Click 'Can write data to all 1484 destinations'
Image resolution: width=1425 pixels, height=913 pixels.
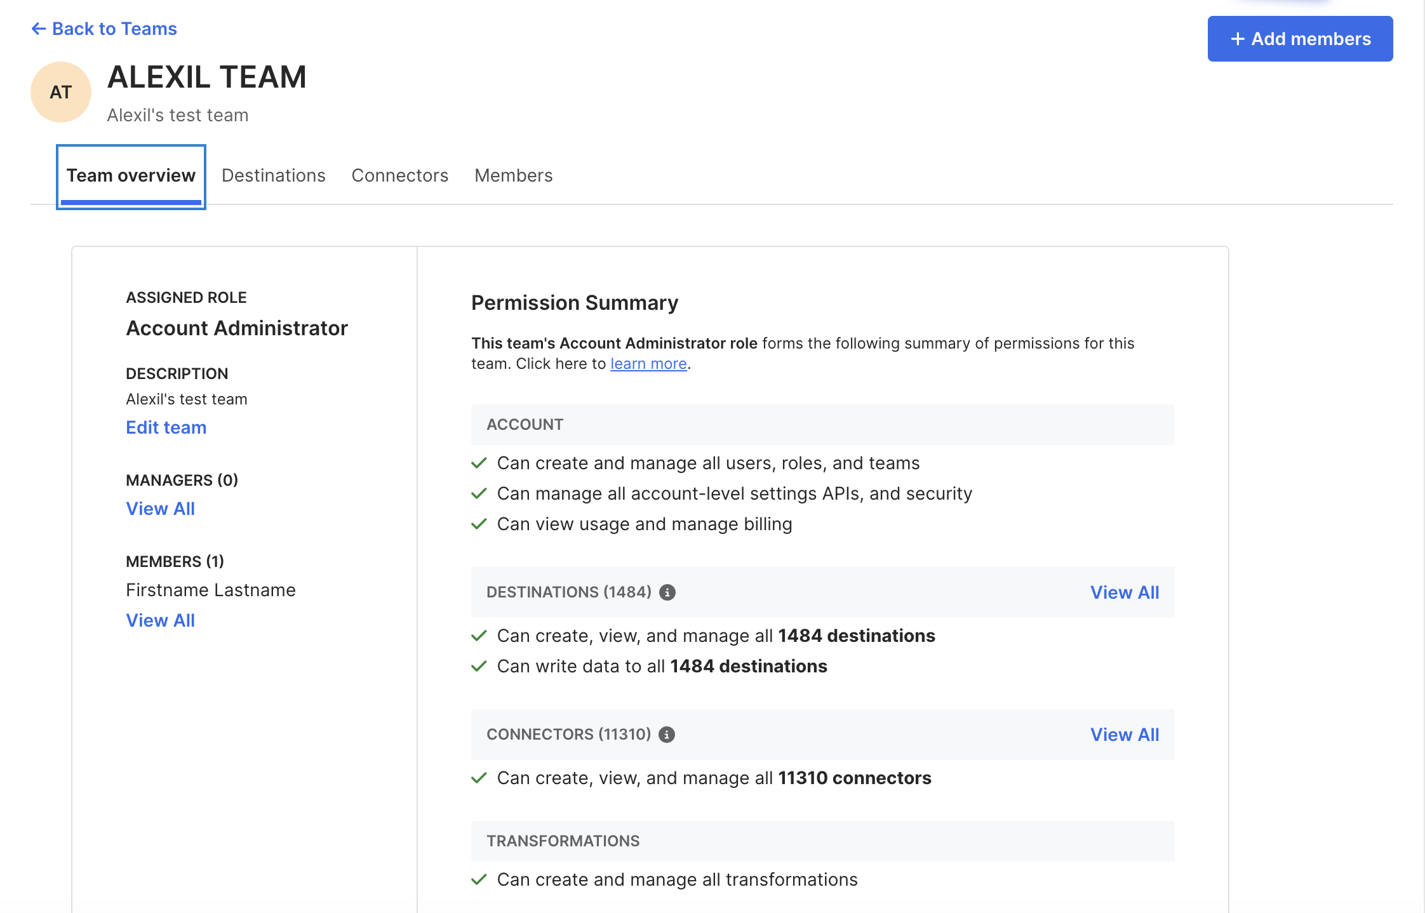(x=662, y=666)
